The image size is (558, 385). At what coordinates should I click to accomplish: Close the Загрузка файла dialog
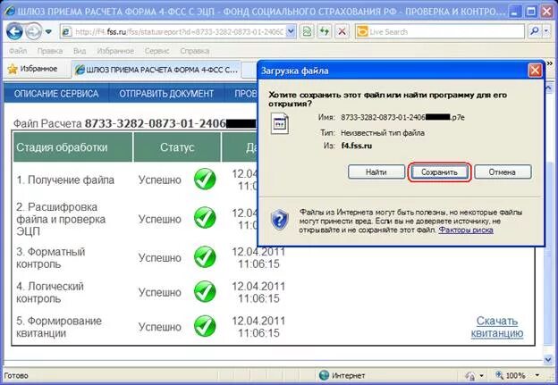(535, 71)
